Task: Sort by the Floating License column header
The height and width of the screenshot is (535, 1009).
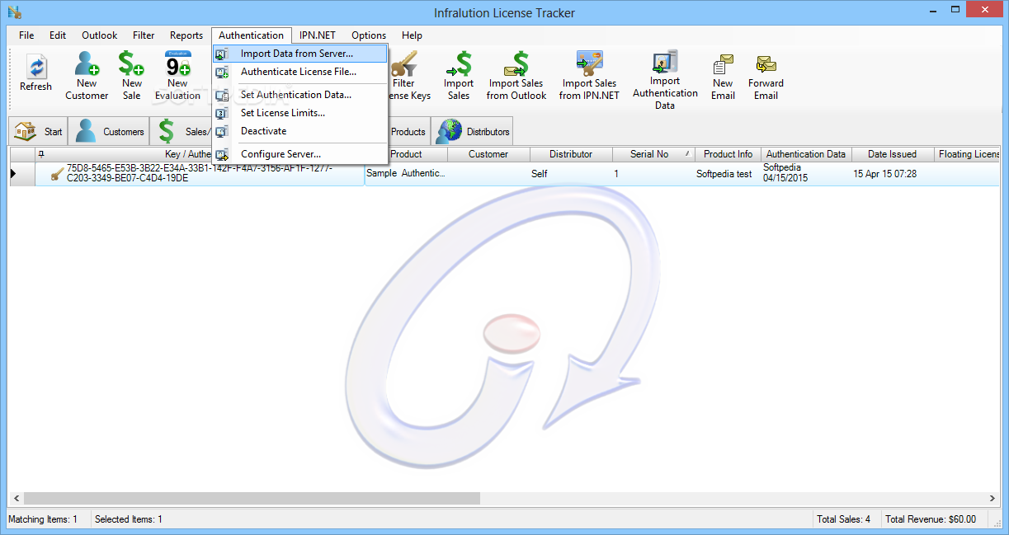Action: point(967,154)
